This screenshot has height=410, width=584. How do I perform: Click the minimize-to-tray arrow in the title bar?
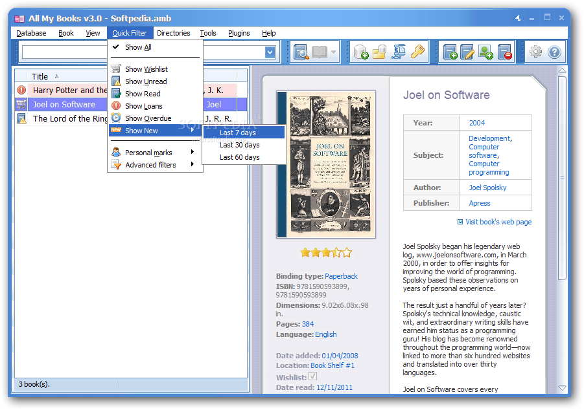tap(518, 17)
